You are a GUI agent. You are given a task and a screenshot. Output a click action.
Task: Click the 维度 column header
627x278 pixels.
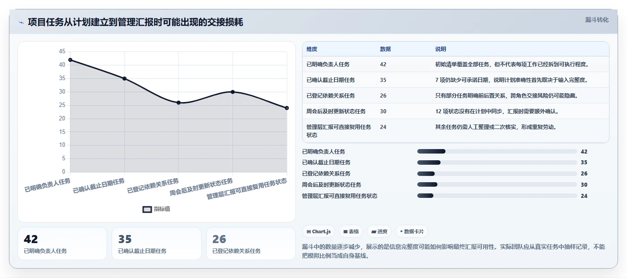click(312, 49)
